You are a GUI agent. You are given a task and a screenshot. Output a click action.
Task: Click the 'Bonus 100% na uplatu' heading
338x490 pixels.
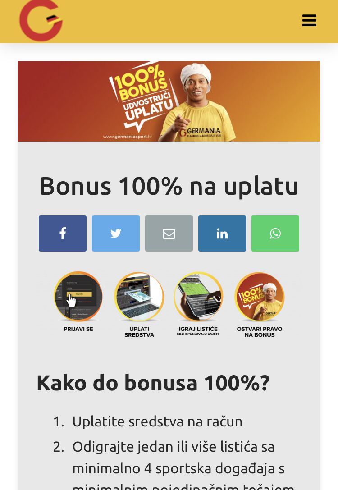click(x=169, y=187)
